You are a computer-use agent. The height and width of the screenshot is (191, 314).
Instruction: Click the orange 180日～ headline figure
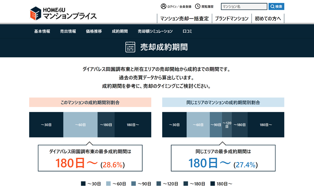(x=77, y=163)
